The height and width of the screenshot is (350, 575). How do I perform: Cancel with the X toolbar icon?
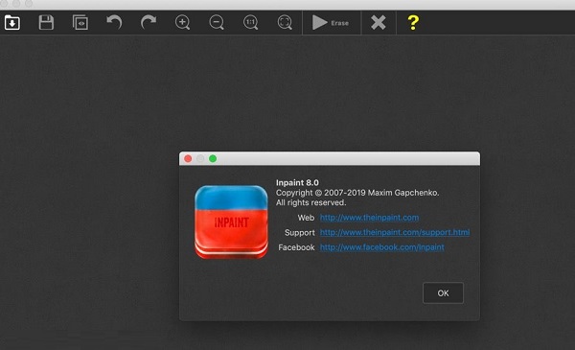[379, 23]
